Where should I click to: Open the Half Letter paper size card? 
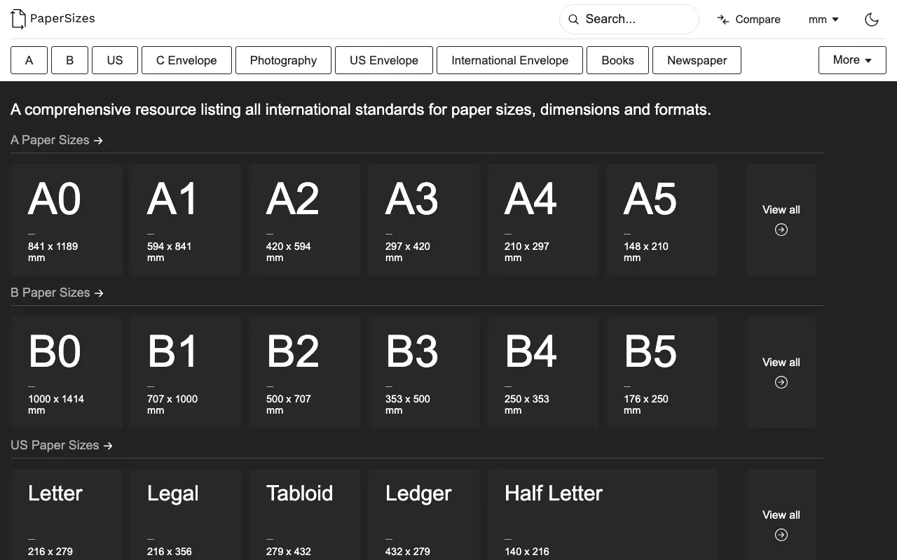tap(603, 514)
